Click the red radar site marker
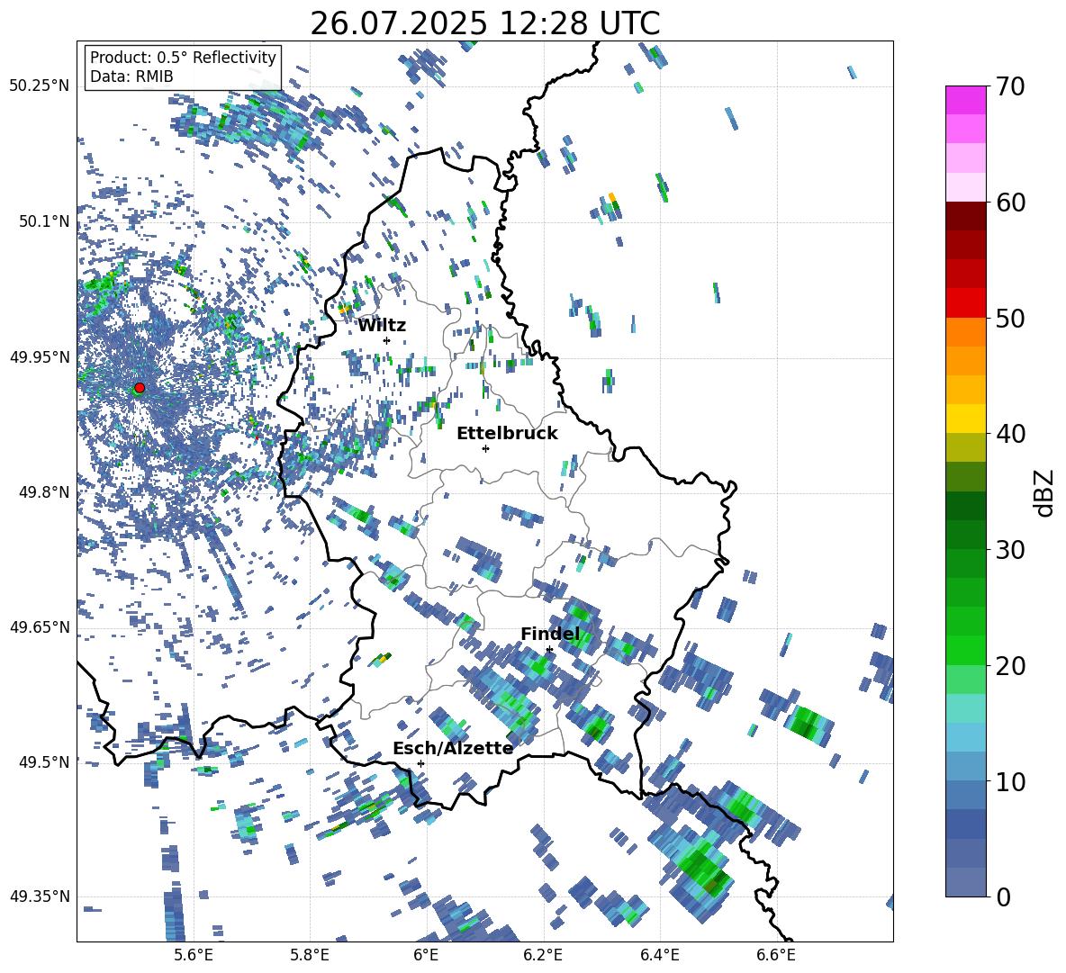The height and width of the screenshot is (973, 1066). click(140, 388)
